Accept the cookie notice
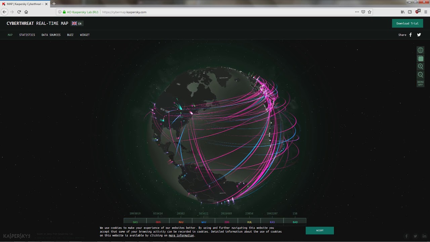This screenshot has height=242, width=430. click(x=320, y=230)
